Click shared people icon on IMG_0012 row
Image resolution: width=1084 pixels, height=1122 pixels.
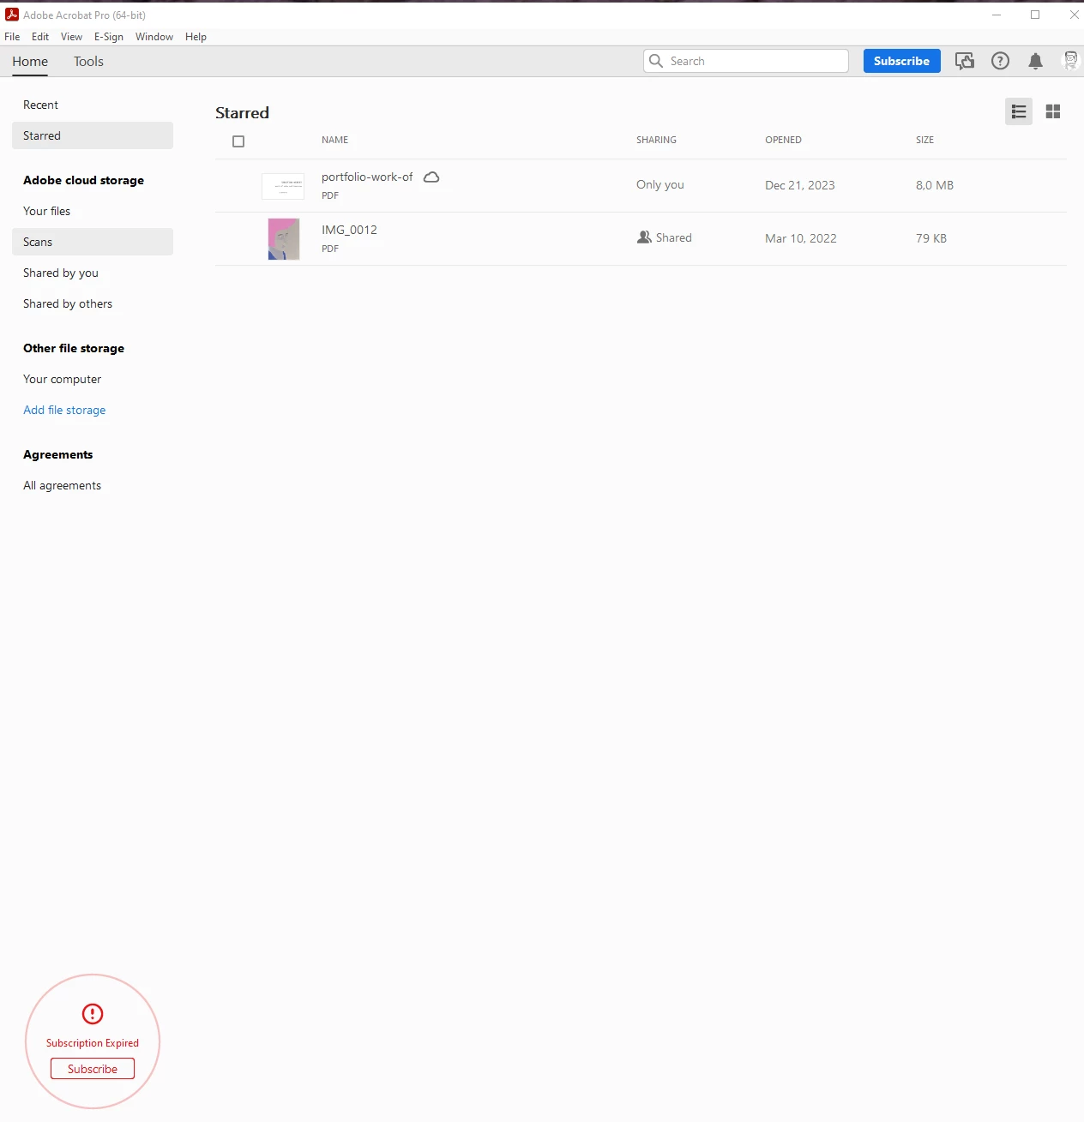(644, 237)
